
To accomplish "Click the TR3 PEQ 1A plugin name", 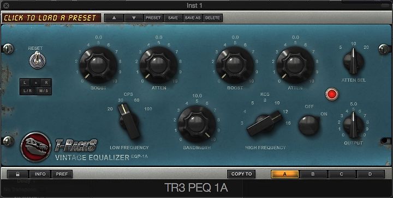I will 196,188.
